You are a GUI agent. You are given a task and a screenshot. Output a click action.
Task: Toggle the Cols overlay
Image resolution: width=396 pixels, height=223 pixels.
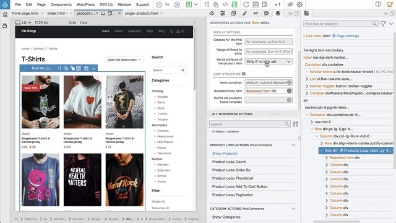(x=84, y=22)
